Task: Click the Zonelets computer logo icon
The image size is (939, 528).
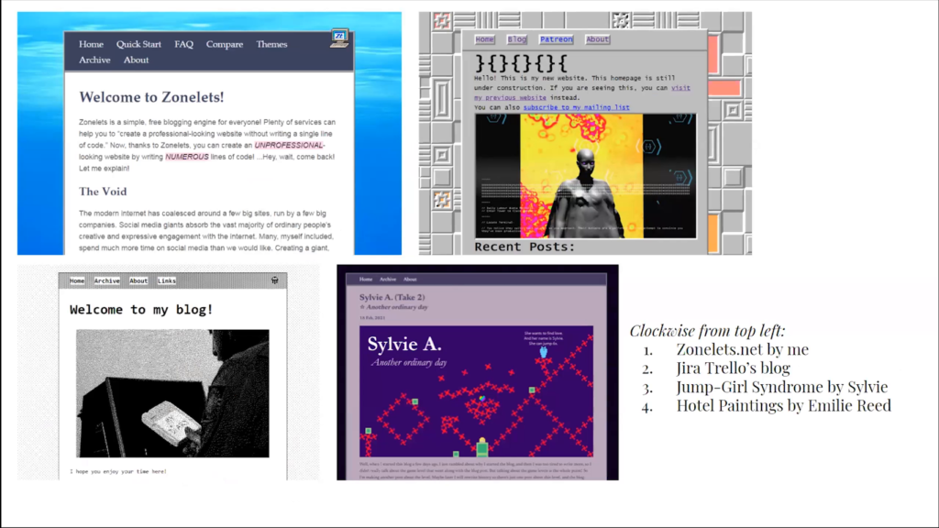Action: (x=339, y=38)
